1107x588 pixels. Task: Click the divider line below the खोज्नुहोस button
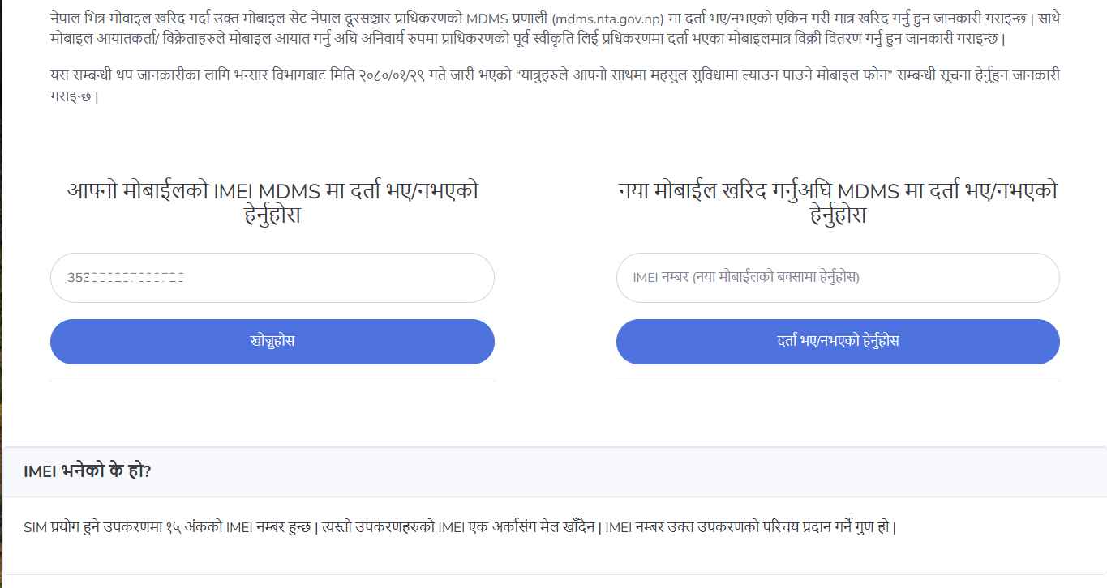tap(272, 381)
